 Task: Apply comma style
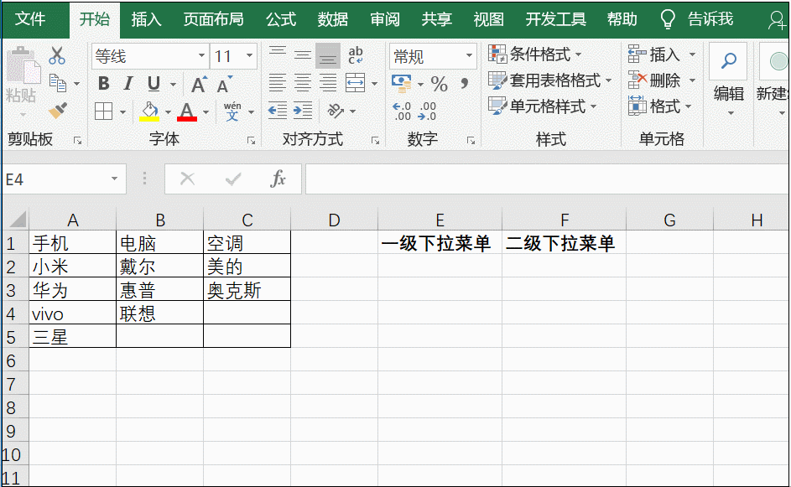pyautogui.click(x=464, y=83)
